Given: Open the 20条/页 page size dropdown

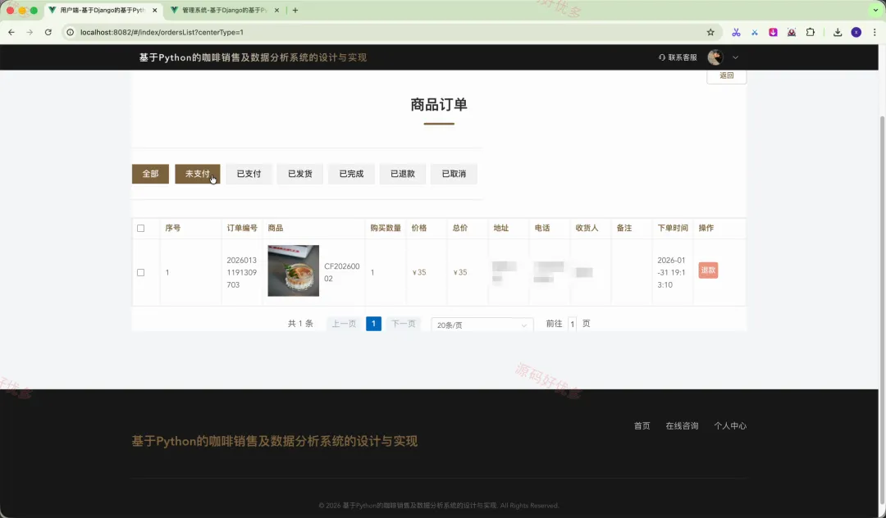Looking at the screenshot, I should [x=482, y=325].
